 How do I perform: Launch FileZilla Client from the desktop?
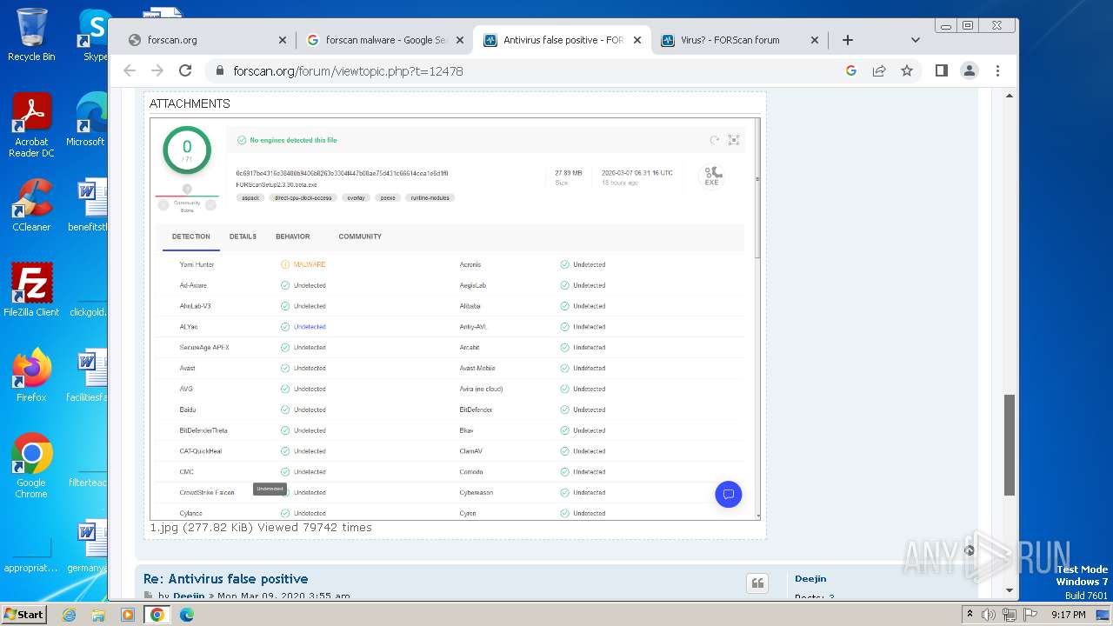click(31, 290)
